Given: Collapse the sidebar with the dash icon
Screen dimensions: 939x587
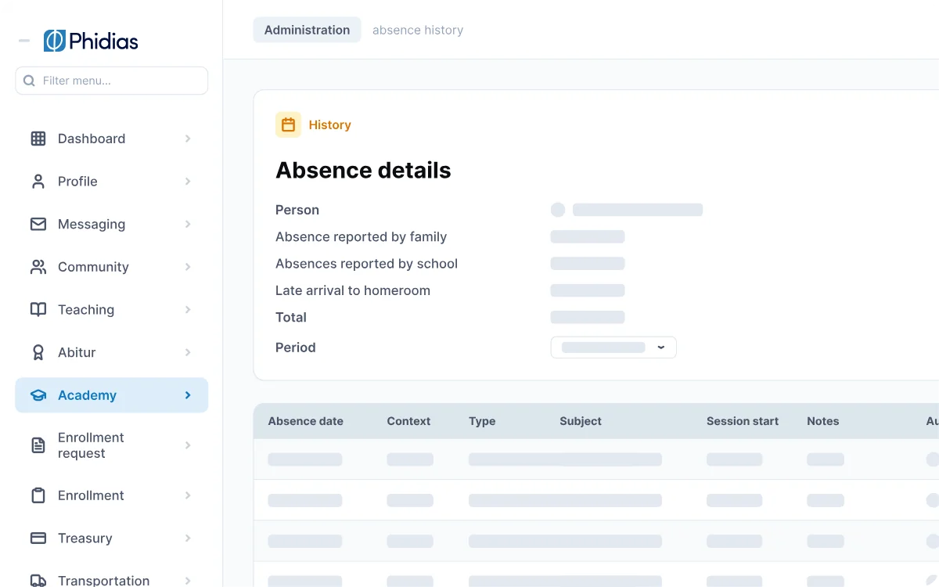Looking at the screenshot, I should click(24, 41).
